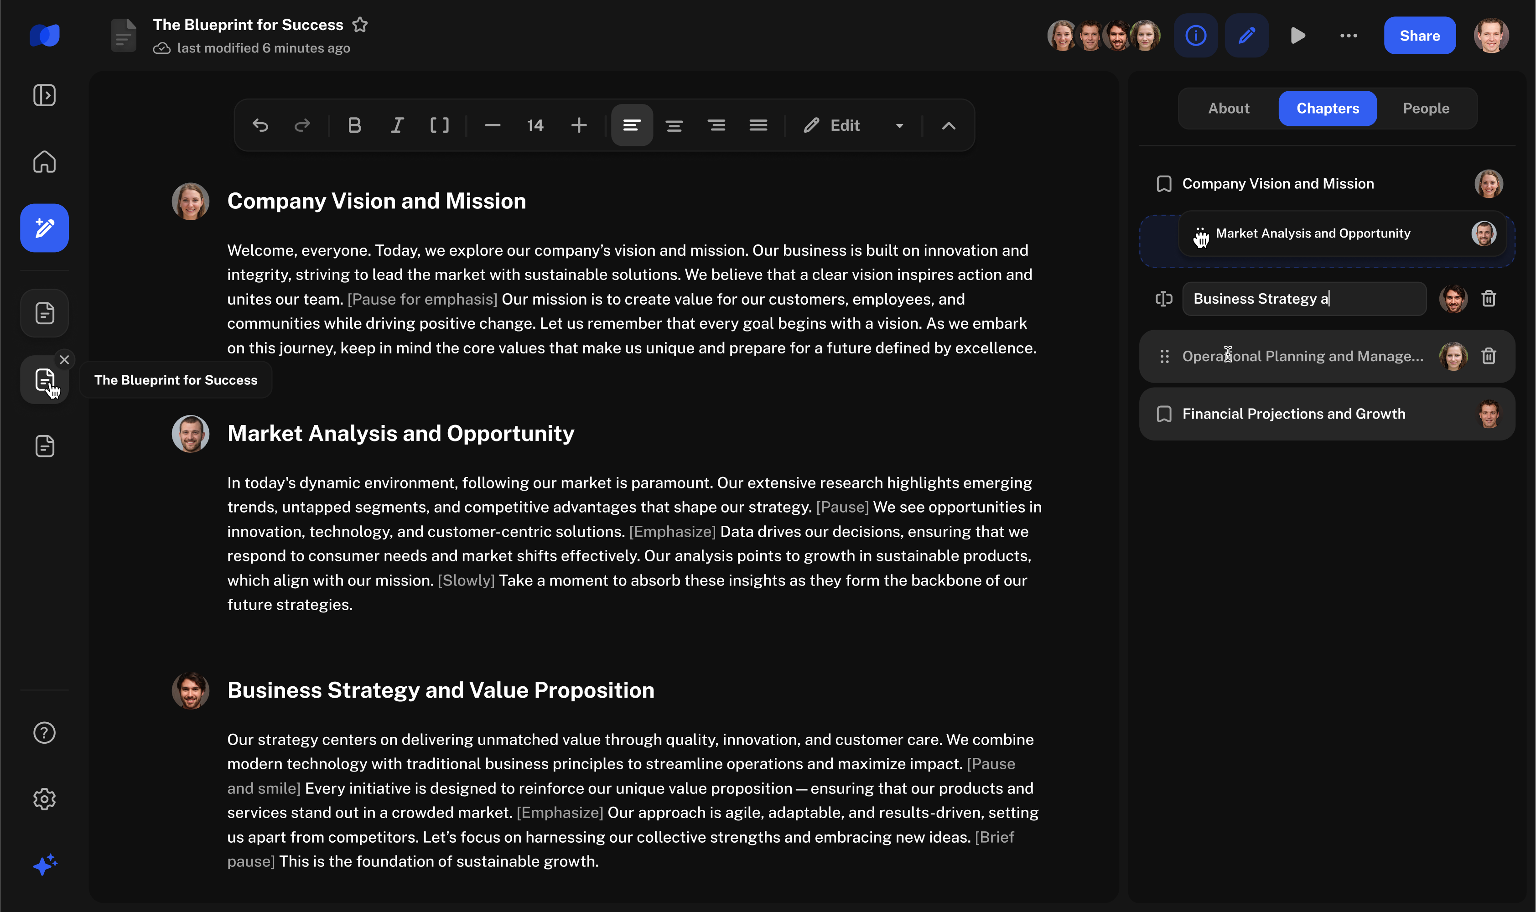Open the Help question mark icon
Screen dimensions: 1536x912
[x=44, y=732]
